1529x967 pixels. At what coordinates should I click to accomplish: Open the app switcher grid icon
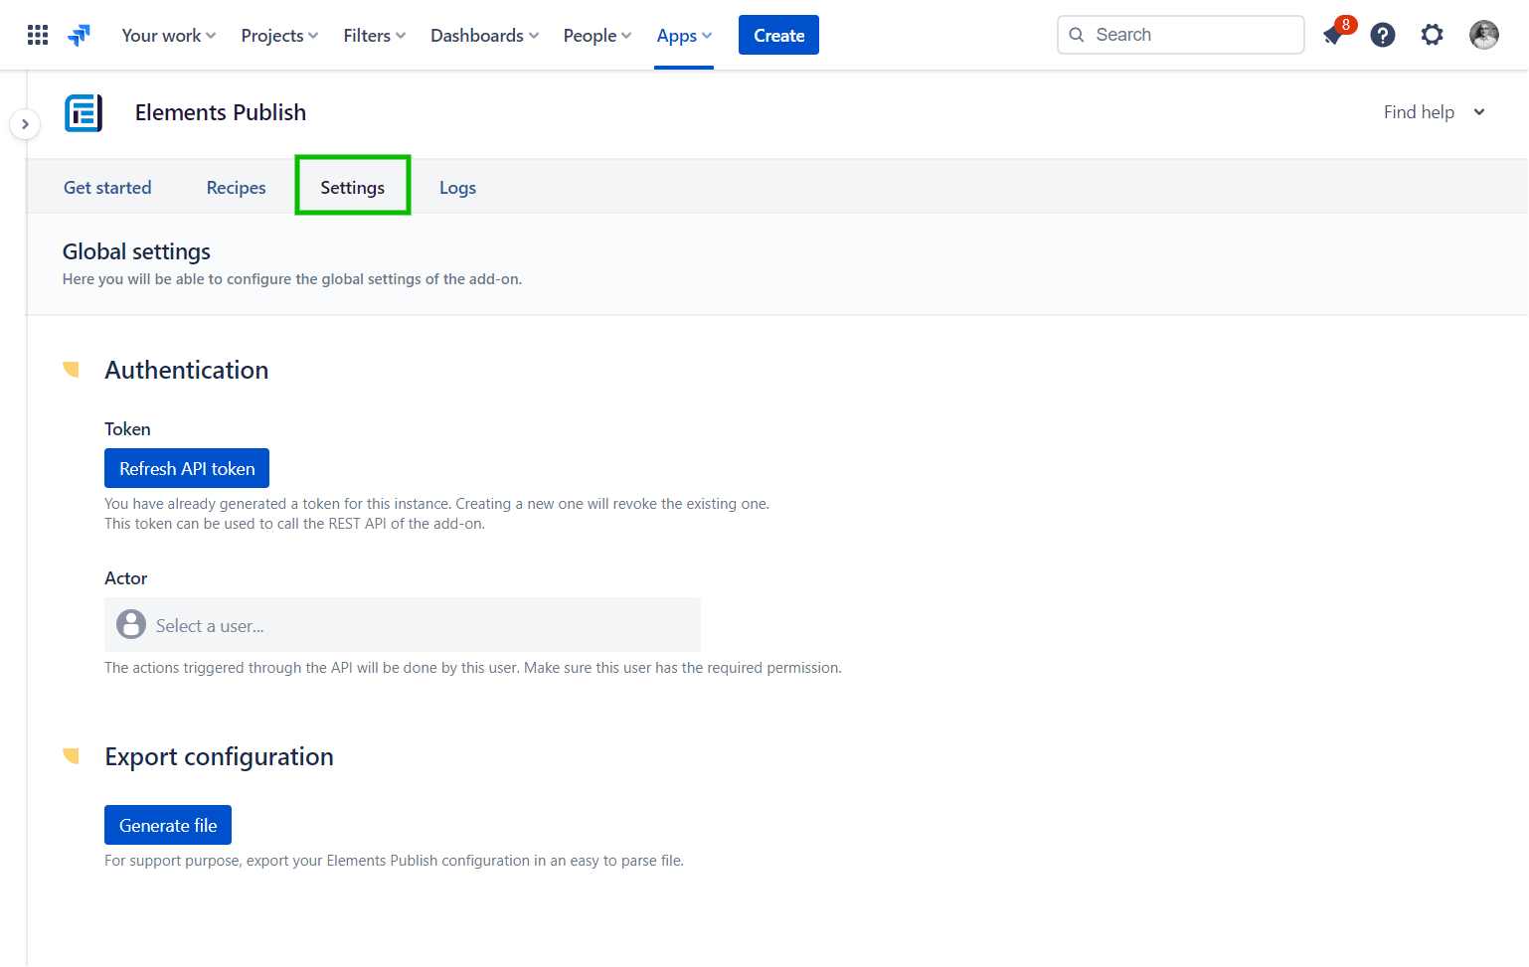(x=38, y=36)
